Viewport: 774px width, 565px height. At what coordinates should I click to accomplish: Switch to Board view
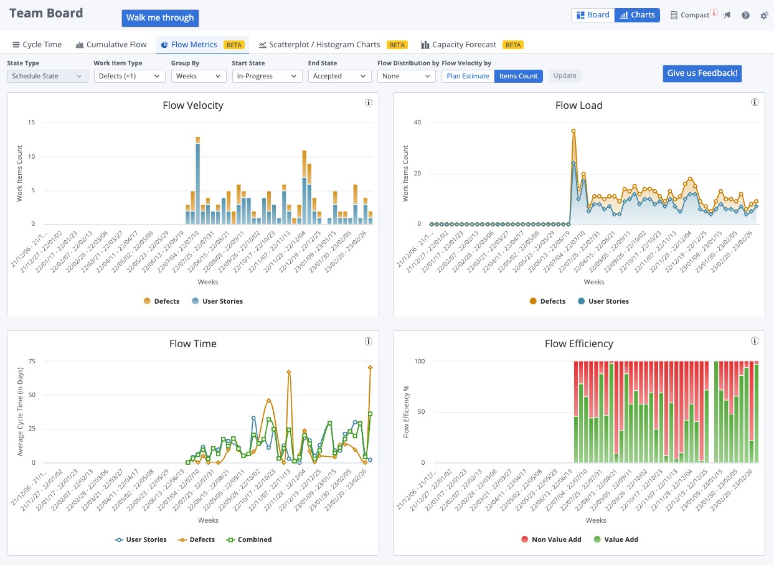click(x=593, y=15)
